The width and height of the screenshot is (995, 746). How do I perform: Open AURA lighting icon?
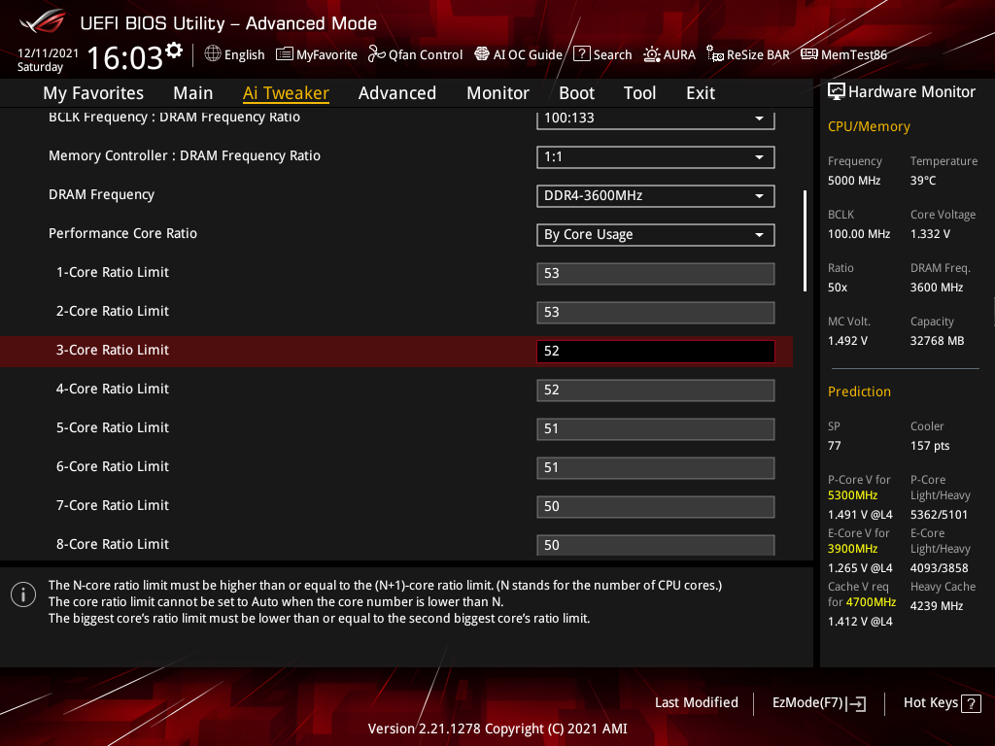652,54
